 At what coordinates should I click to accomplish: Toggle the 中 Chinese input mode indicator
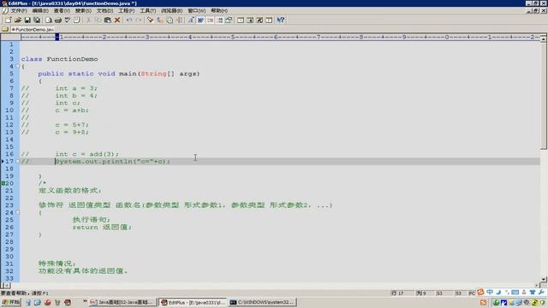tap(490, 292)
